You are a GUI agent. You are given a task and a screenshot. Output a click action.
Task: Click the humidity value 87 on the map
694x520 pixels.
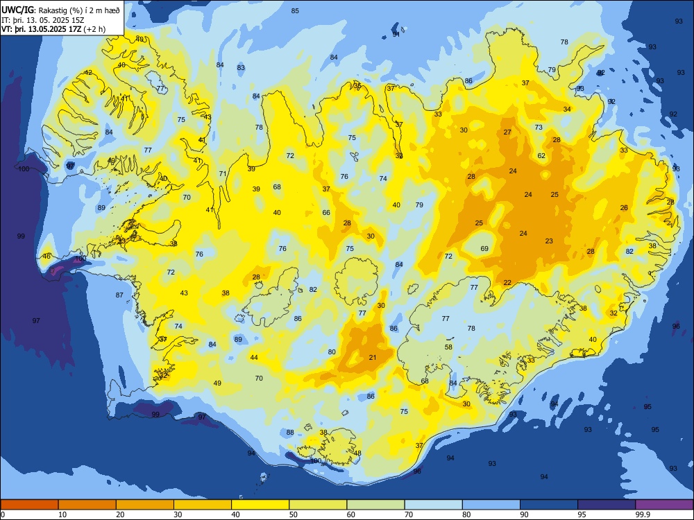tap(119, 295)
